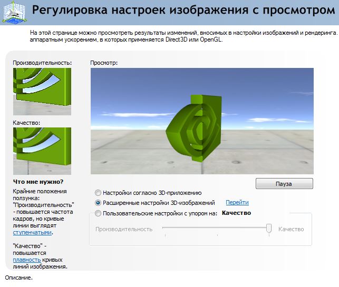Select 'Расширенные настройки 3D-изображений' radio button

98,203
